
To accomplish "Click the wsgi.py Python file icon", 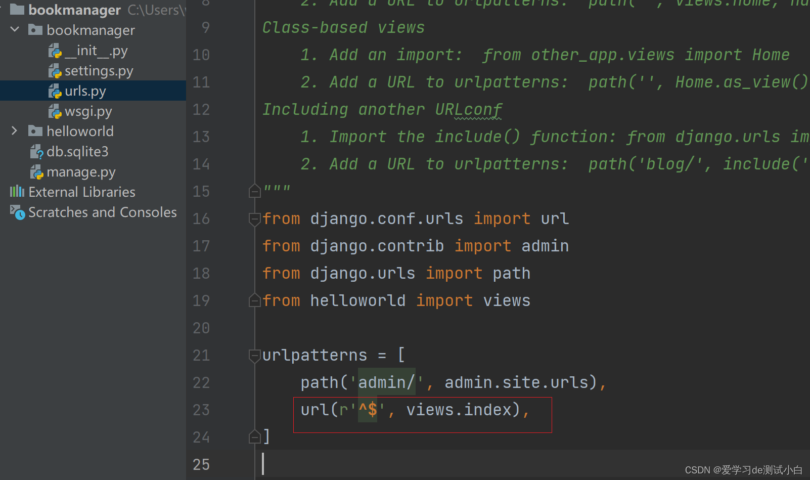I will click(x=55, y=111).
